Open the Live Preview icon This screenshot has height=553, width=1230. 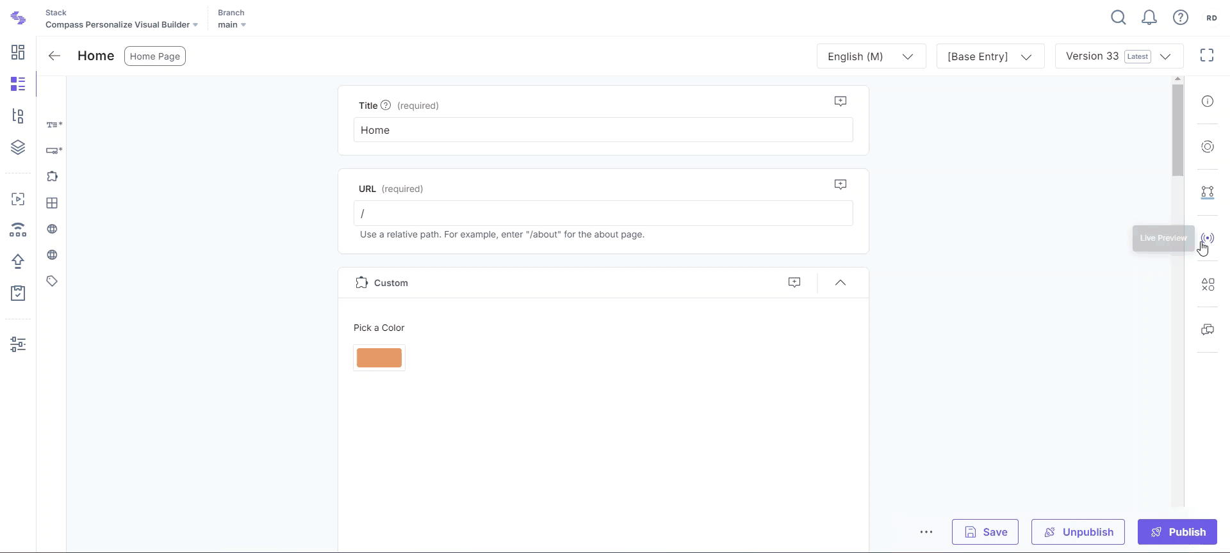pyautogui.click(x=1208, y=238)
